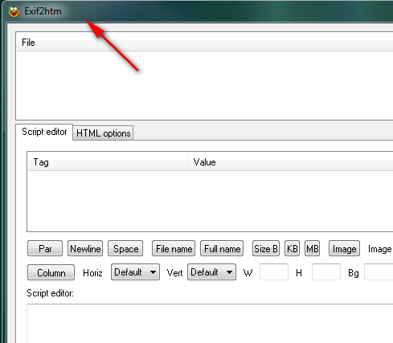Insert a Space element
The height and width of the screenshot is (343, 393).
click(125, 248)
